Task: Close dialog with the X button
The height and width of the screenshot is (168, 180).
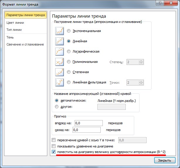Action: pos(171,3)
